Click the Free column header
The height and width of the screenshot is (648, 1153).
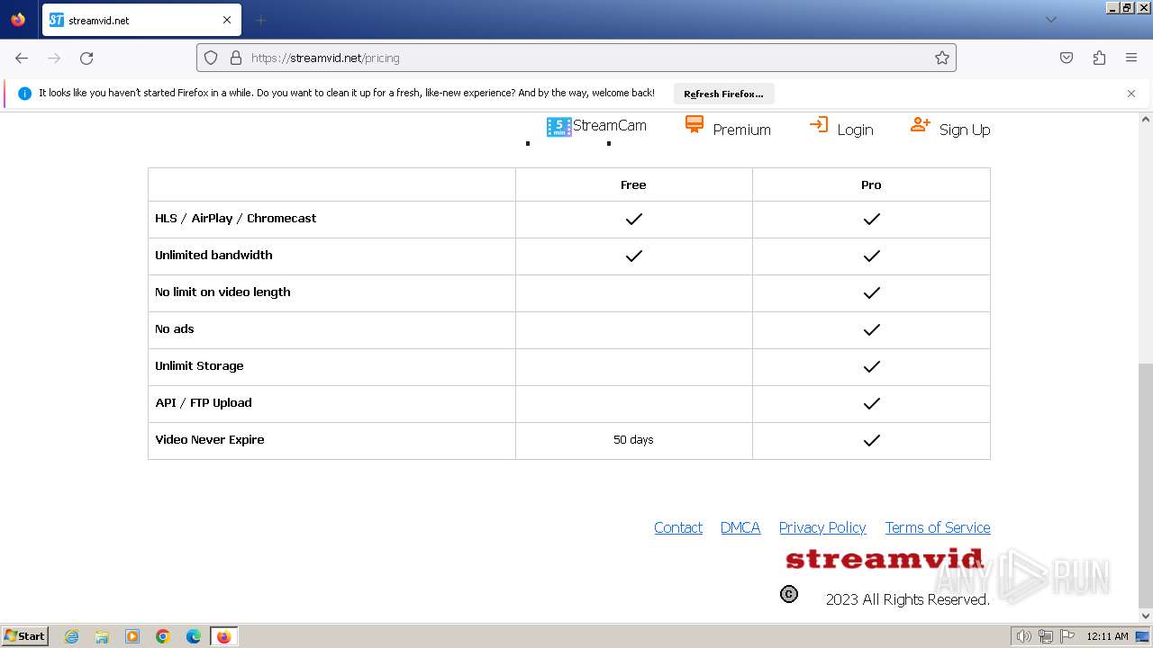click(x=633, y=184)
